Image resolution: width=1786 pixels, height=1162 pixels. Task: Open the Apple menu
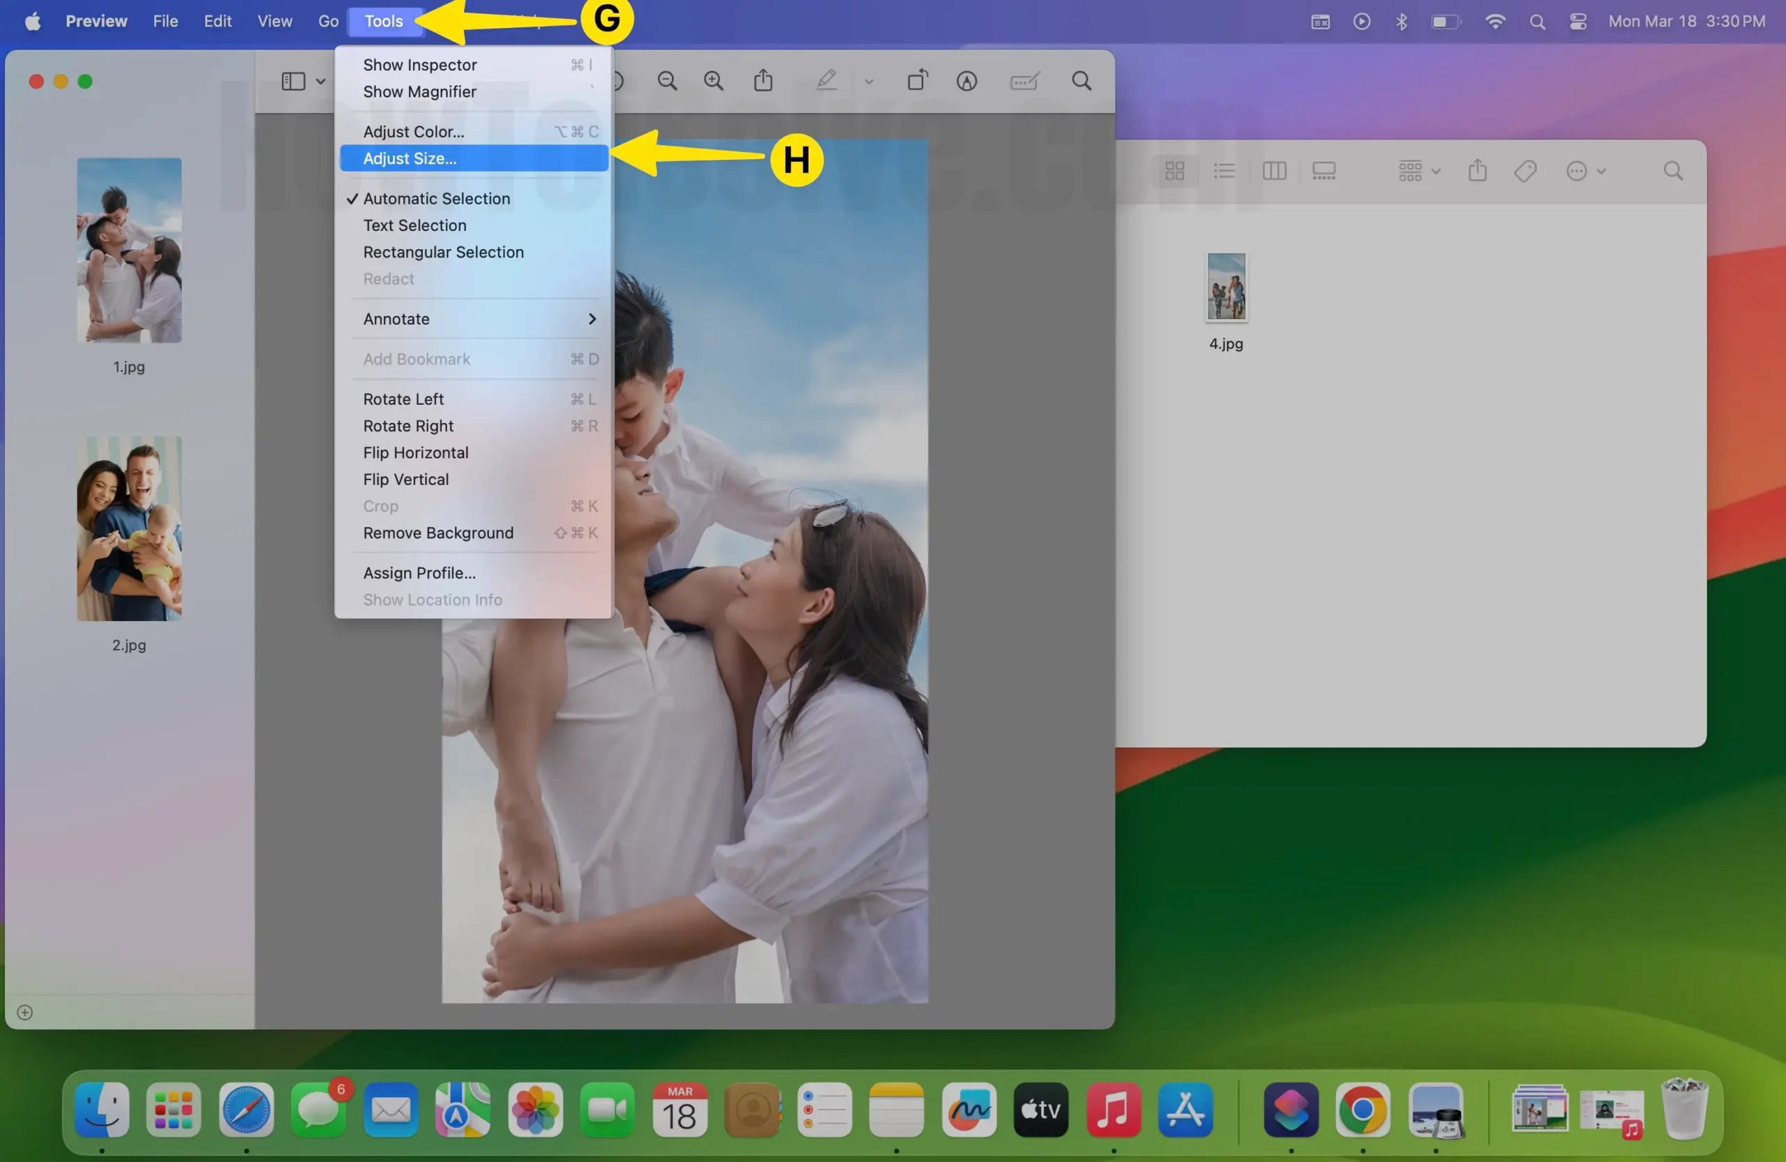point(33,21)
